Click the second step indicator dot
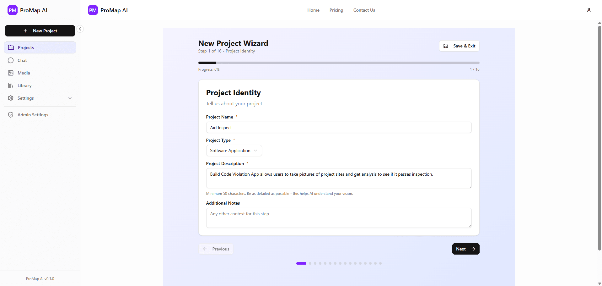Viewport: 602px width, 286px height. tap(310, 263)
